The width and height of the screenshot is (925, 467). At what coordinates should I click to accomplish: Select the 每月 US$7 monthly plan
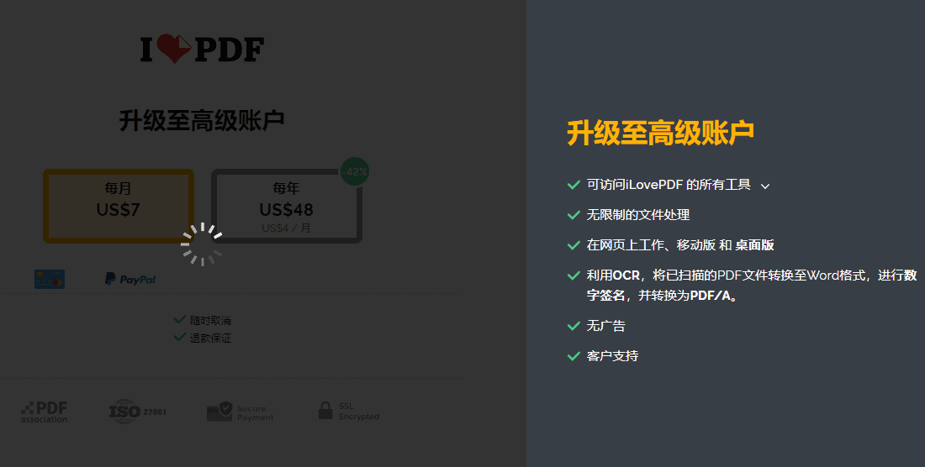(x=119, y=206)
